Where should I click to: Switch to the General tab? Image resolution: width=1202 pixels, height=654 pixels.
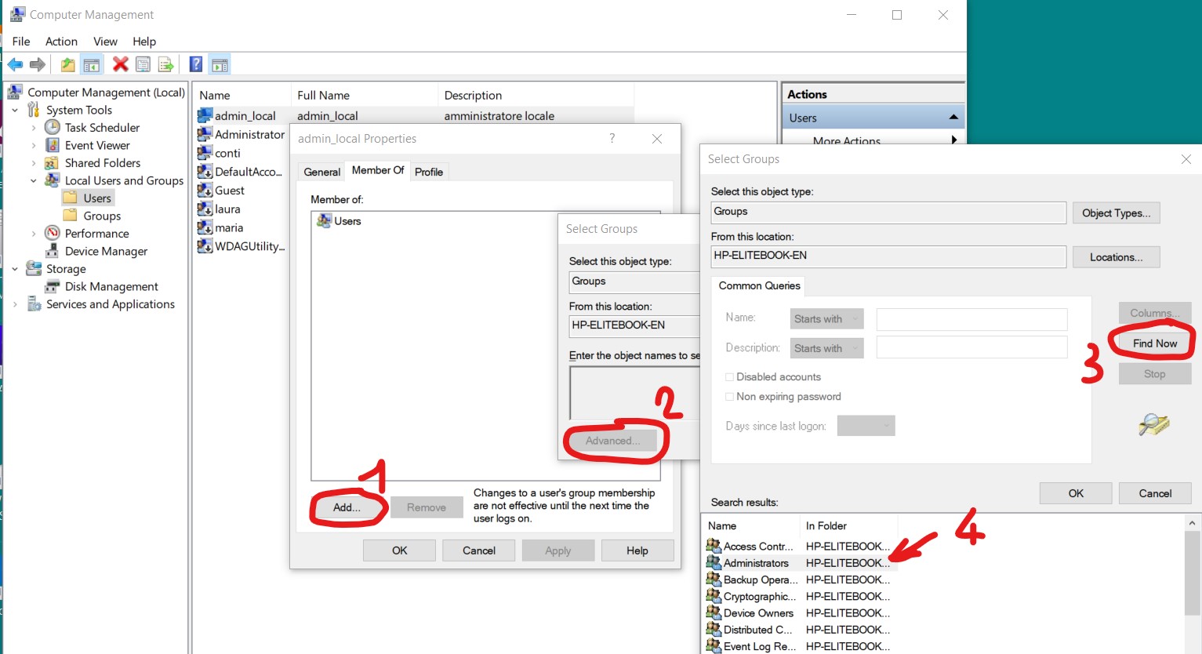click(x=321, y=172)
